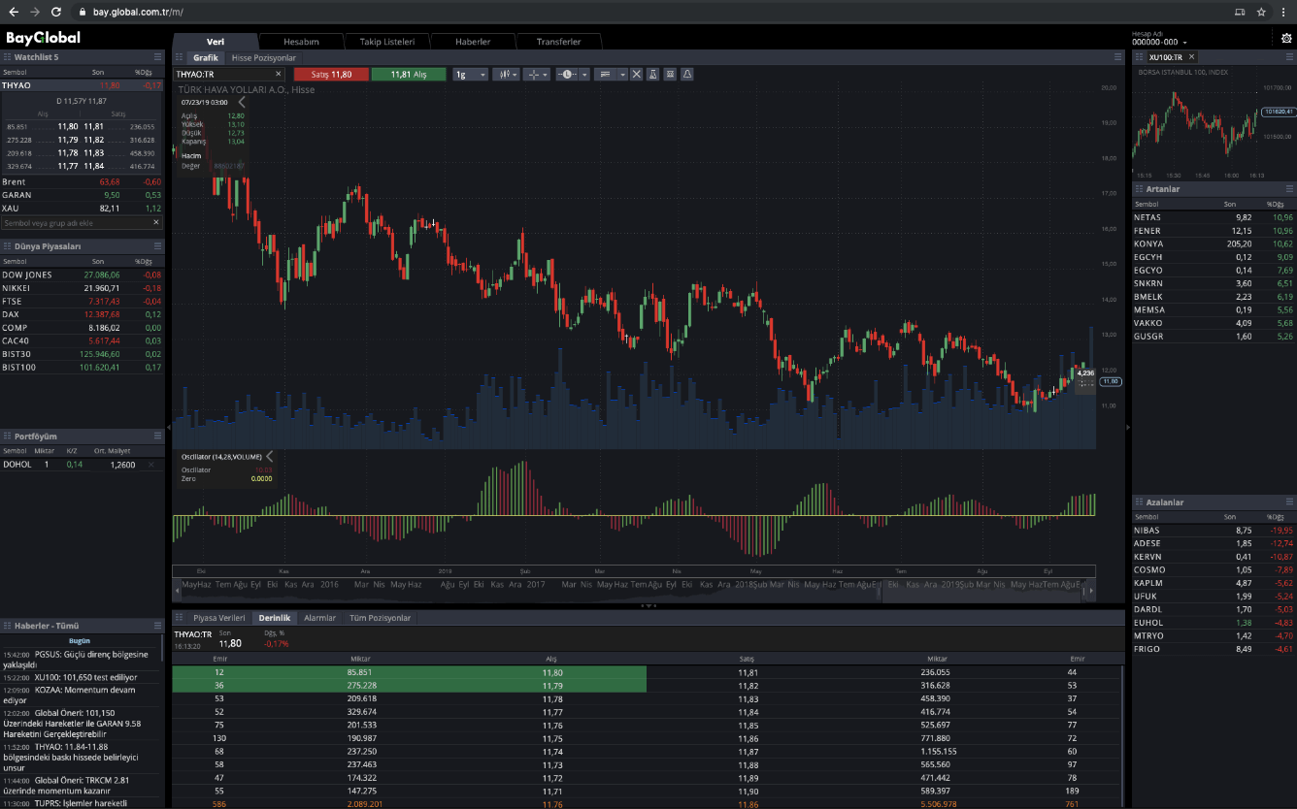Screen dimensions: 1297x809
Task: Open the Grafik chart panel menu icon
Action: pyautogui.click(x=1117, y=57)
